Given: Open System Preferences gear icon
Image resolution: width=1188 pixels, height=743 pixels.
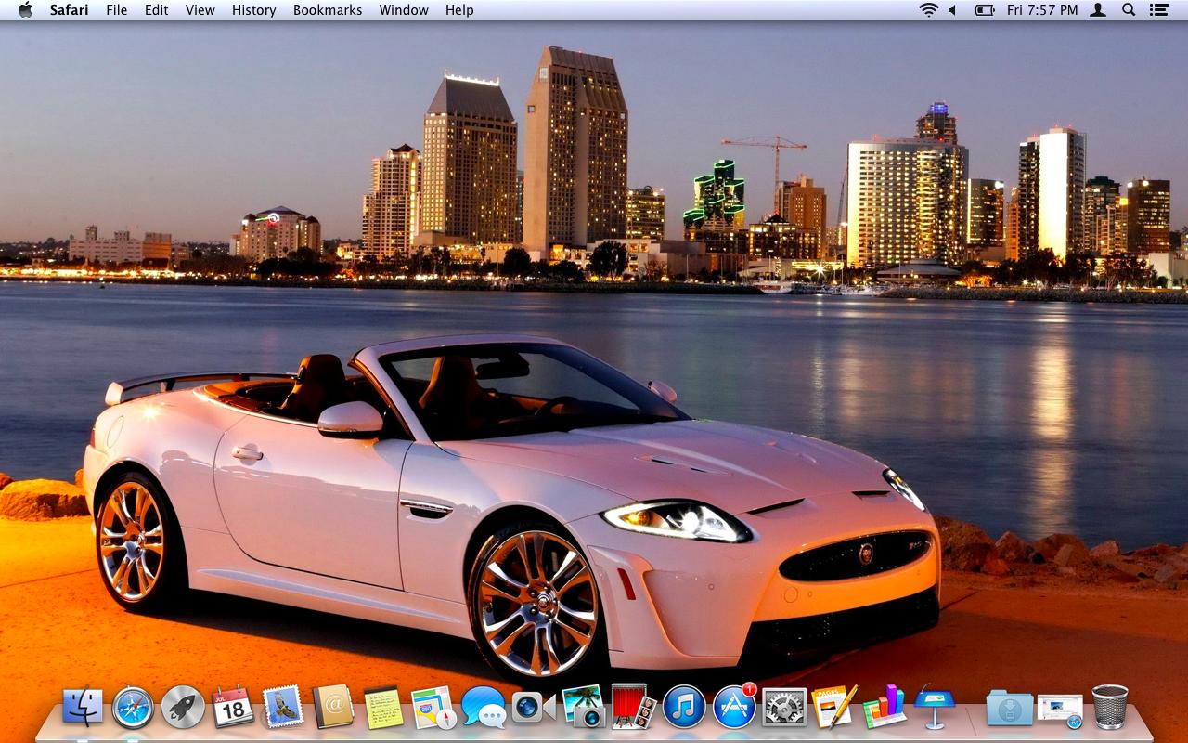Looking at the screenshot, I should [784, 707].
